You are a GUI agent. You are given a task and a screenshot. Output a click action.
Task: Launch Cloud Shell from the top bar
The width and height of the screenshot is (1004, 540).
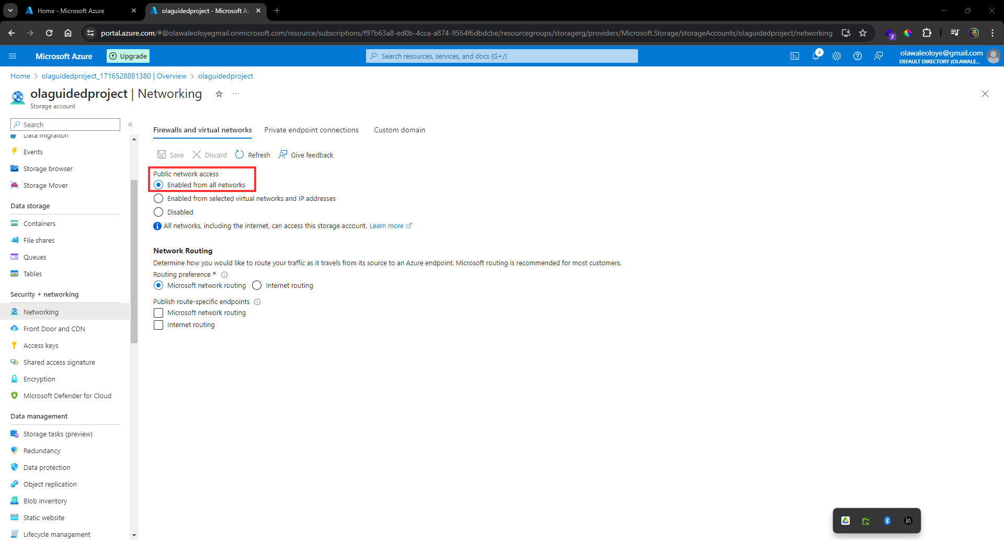(795, 56)
